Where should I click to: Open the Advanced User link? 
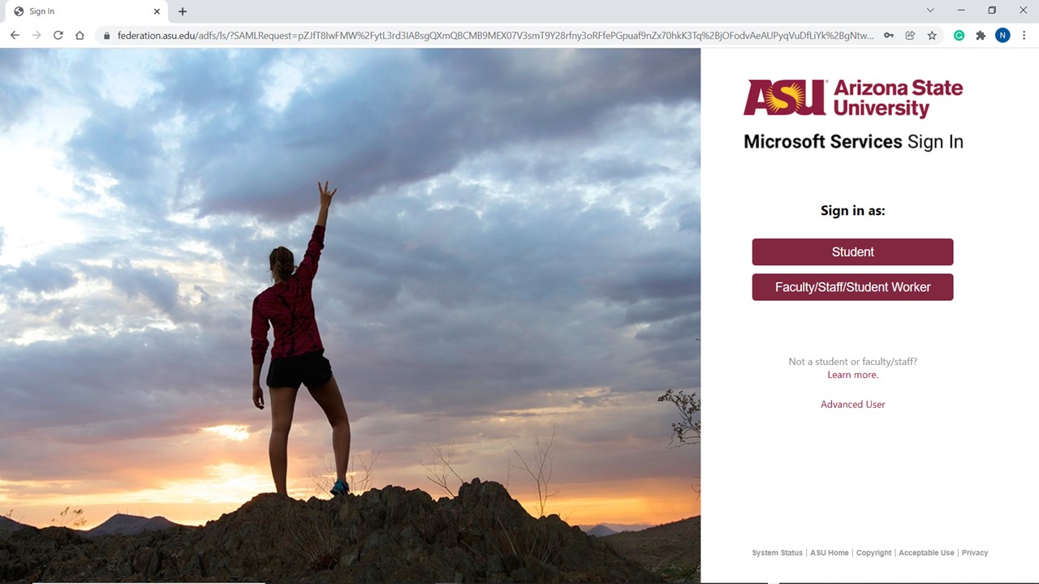tap(852, 404)
